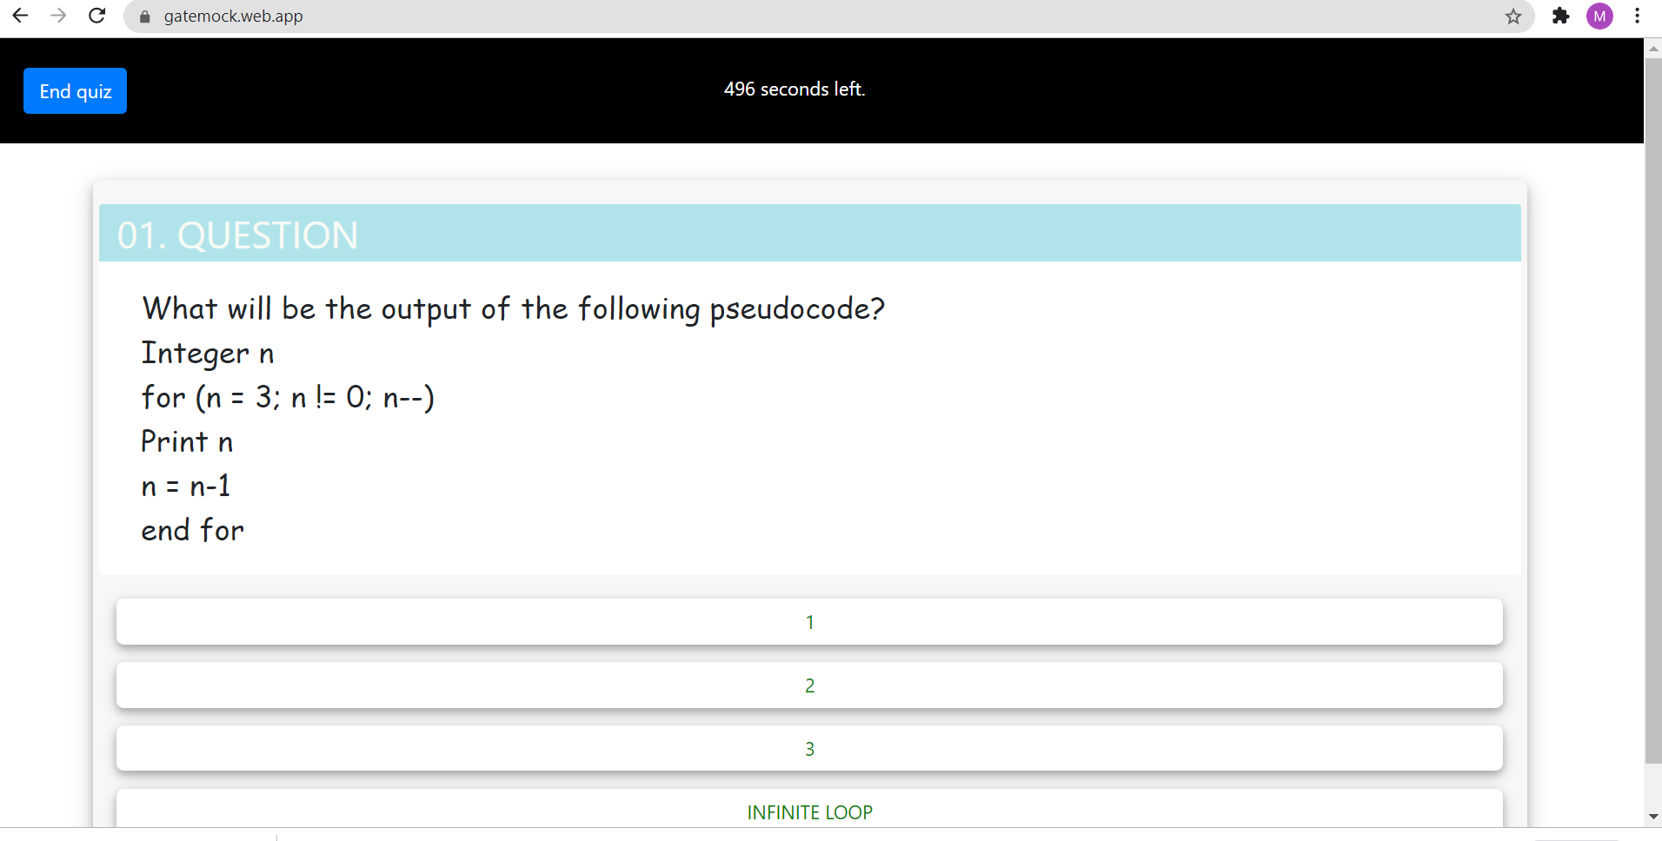
Task: Reload the page
Action: (97, 16)
